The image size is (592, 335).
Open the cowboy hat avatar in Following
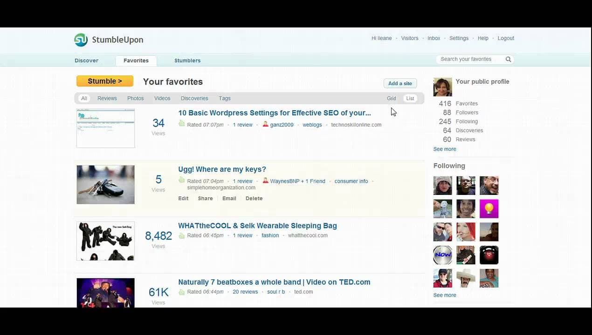click(x=466, y=279)
